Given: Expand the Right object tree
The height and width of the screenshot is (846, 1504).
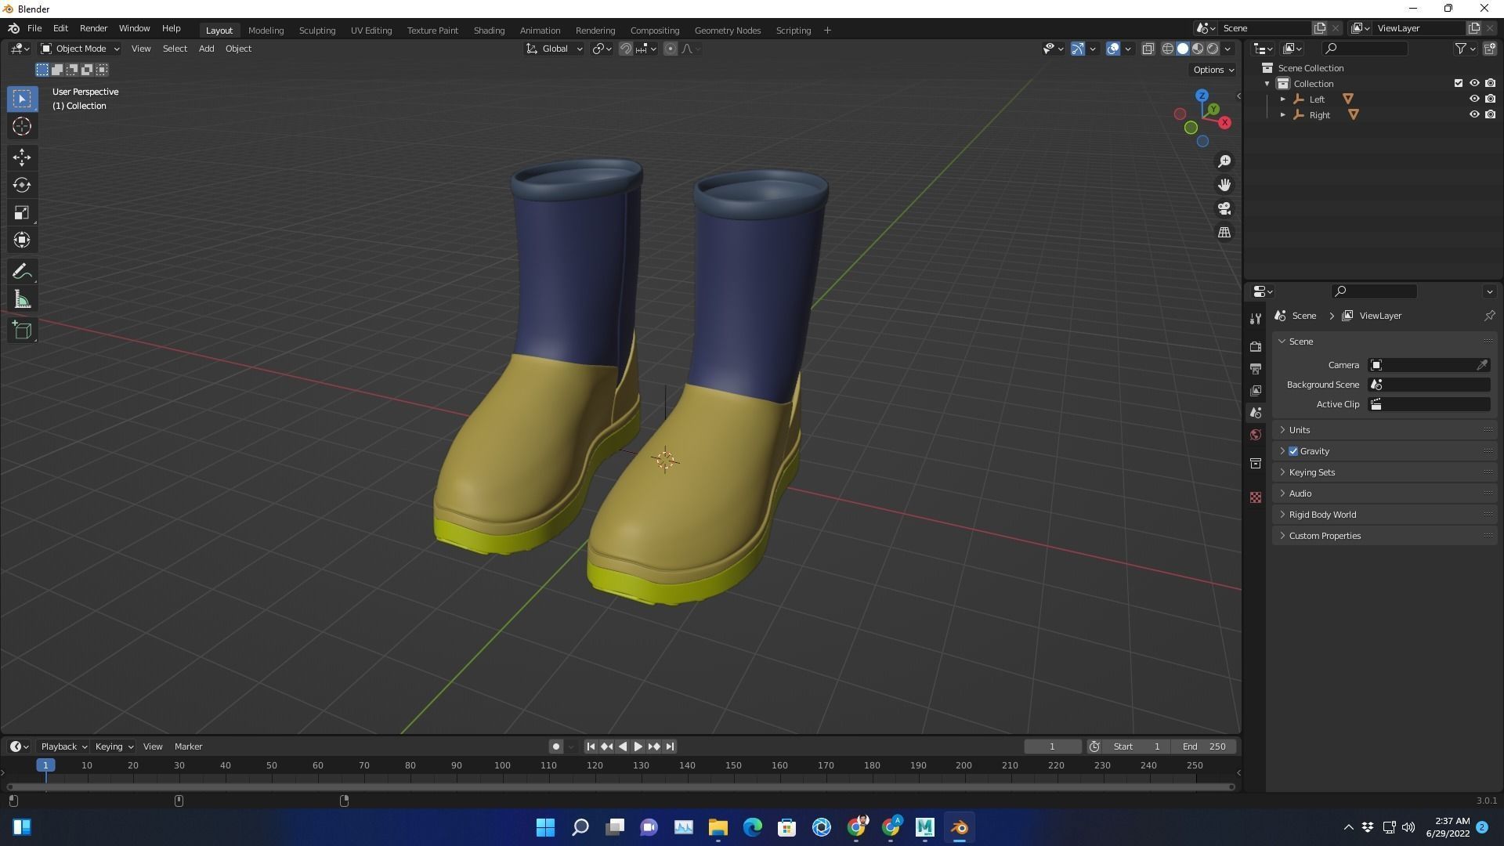Looking at the screenshot, I should 1282,115.
